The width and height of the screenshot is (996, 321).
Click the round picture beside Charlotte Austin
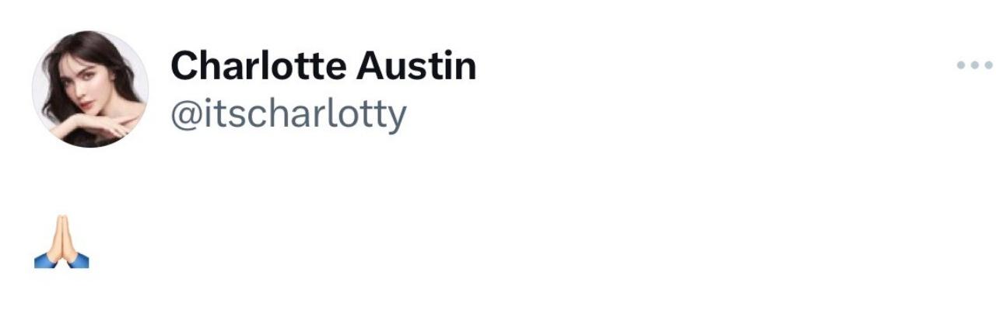coord(90,89)
